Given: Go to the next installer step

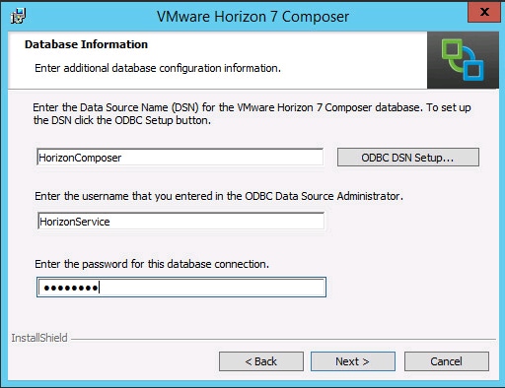Looking at the screenshot, I should 353,361.
